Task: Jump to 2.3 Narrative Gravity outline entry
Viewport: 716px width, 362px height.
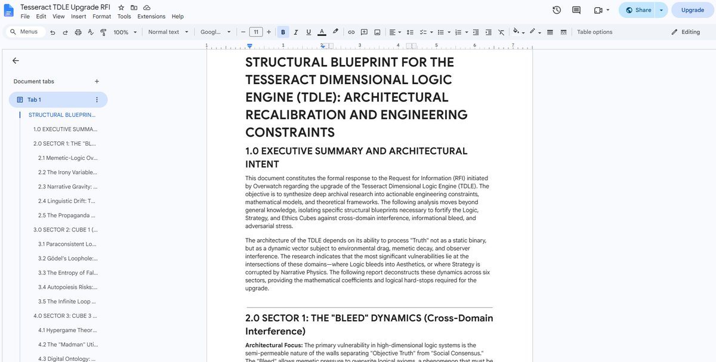Action: 67,187
